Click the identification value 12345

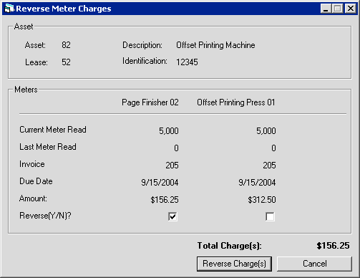tap(187, 62)
